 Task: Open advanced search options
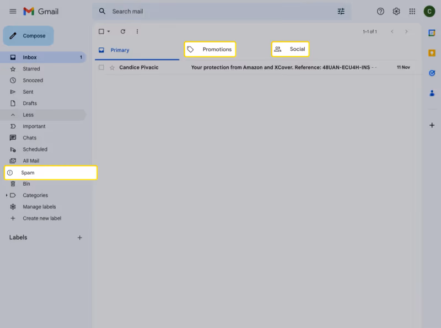coord(341,11)
